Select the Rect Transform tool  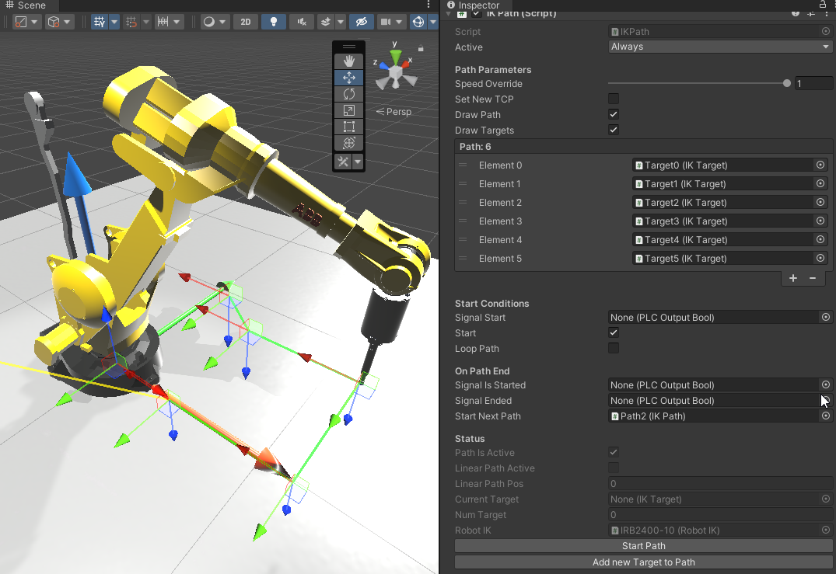pyautogui.click(x=348, y=126)
